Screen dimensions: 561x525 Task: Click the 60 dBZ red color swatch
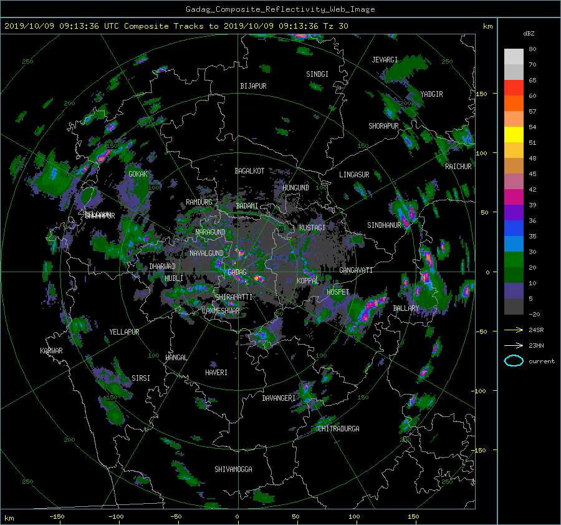click(x=514, y=88)
